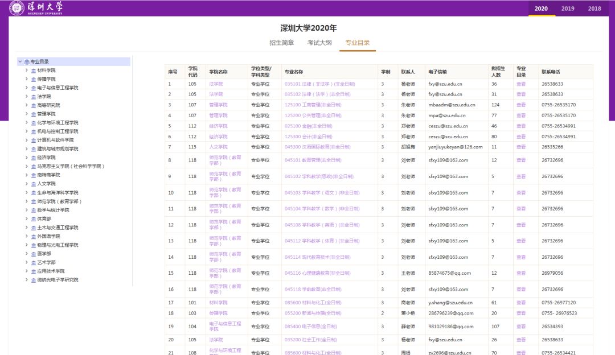
Task: Expand the 材料学院 tree node chevron
Action: (26, 71)
